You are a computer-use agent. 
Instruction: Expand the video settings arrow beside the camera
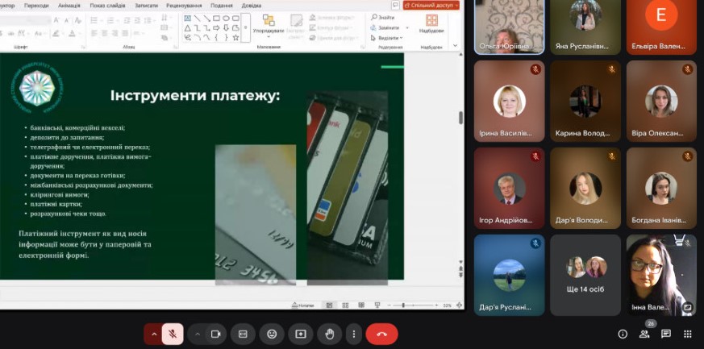198,334
